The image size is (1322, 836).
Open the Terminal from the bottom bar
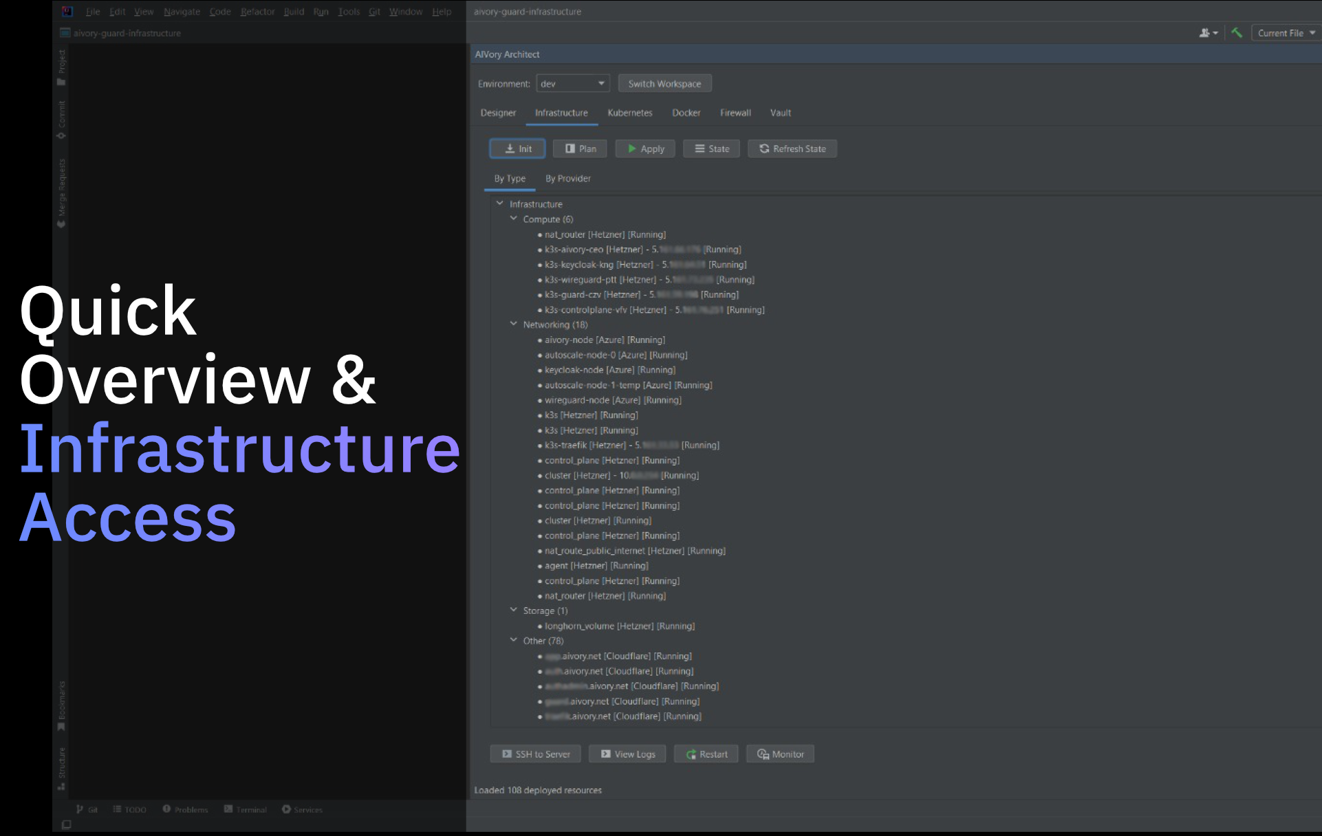pos(245,809)
